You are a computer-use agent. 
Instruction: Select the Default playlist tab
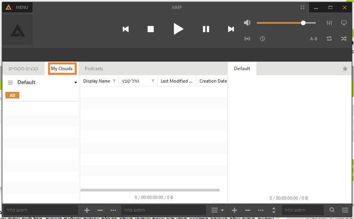coord(242,69)
